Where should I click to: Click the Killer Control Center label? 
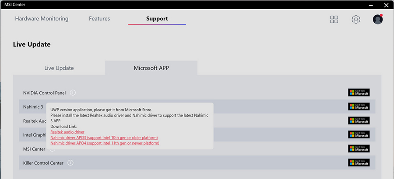43,163
